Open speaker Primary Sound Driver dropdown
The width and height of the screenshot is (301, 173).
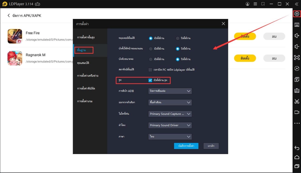pos(170,125)
